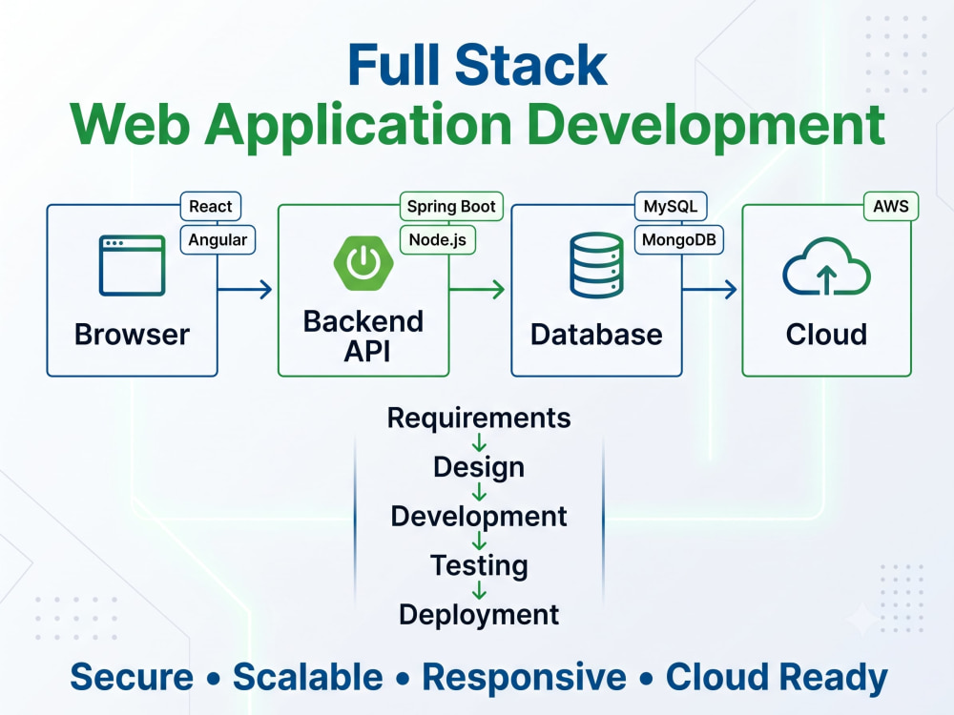
Task: Click the Browser label
Action: point(132,335)
